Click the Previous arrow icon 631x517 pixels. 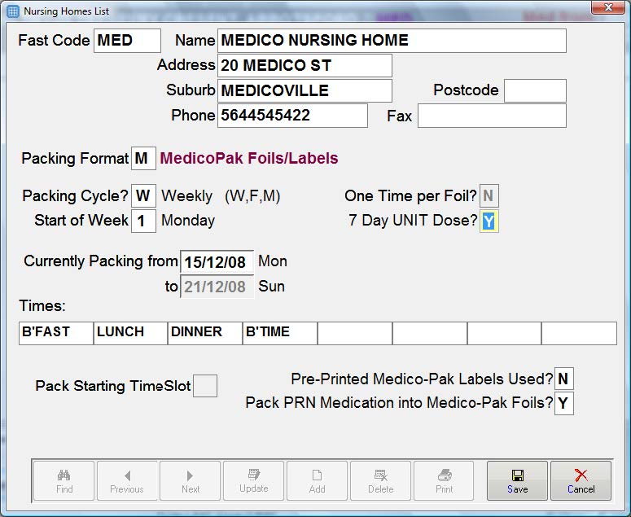coord(127,476)
